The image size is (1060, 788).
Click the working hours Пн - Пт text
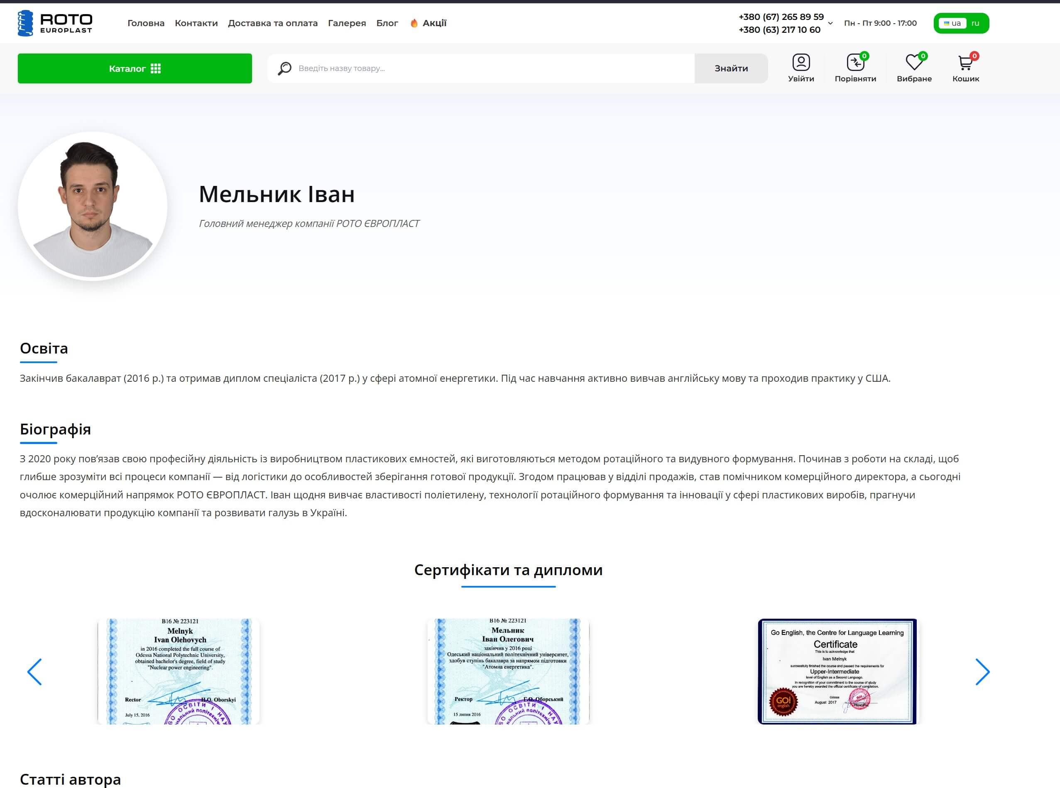[880, 23]
